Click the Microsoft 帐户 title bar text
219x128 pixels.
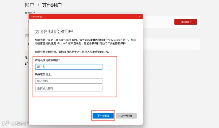click(x=37, y=17)
